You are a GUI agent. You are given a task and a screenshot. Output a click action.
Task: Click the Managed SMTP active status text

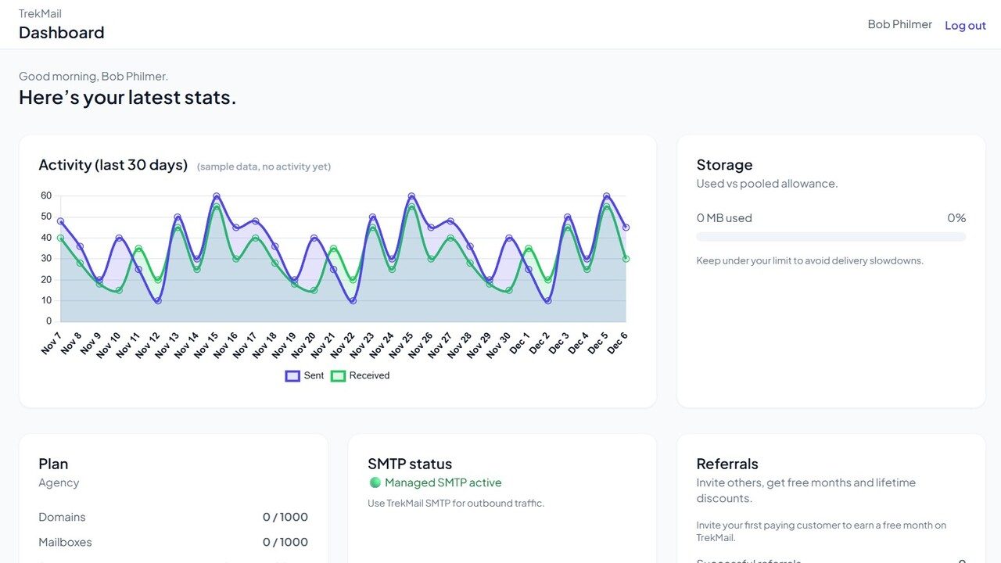pos(443,482)
